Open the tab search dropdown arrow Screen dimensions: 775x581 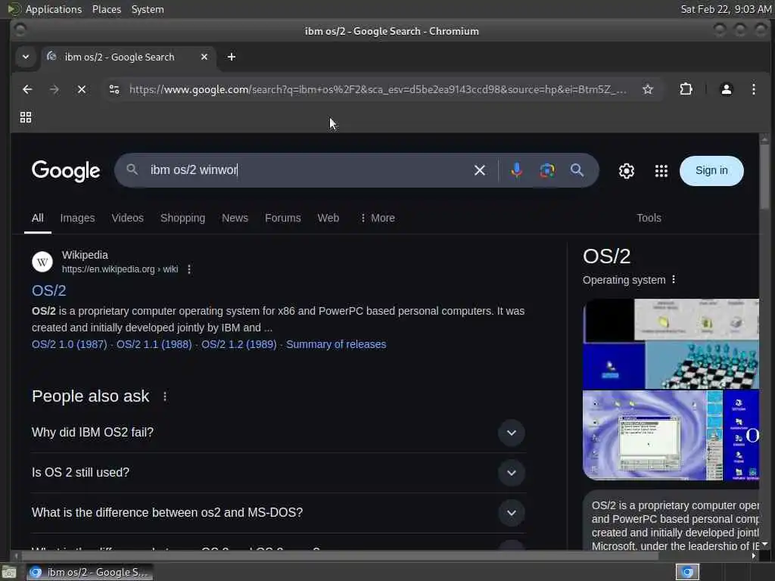[26, 57]
